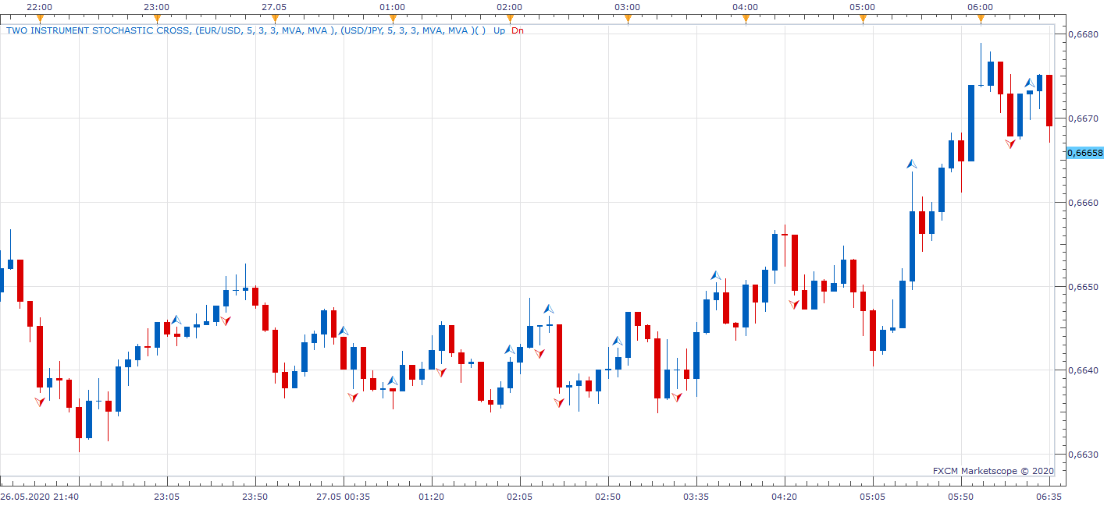Select the red Down arrow at 02:15
Image resolution: width=1111 pixels, height=506 pixels.
click(539, 353)
